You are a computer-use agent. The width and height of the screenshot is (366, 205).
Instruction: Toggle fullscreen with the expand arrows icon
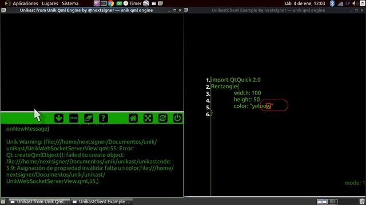[x=148, y=118]
